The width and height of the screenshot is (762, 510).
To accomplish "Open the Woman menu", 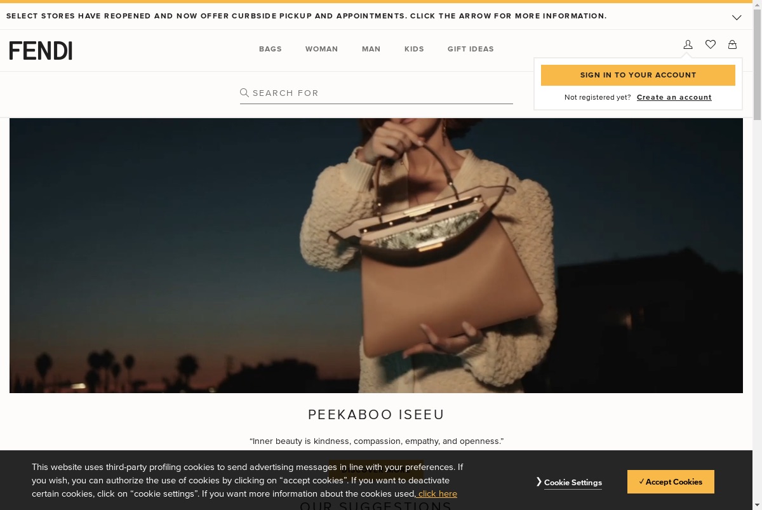I will (322, 49).
